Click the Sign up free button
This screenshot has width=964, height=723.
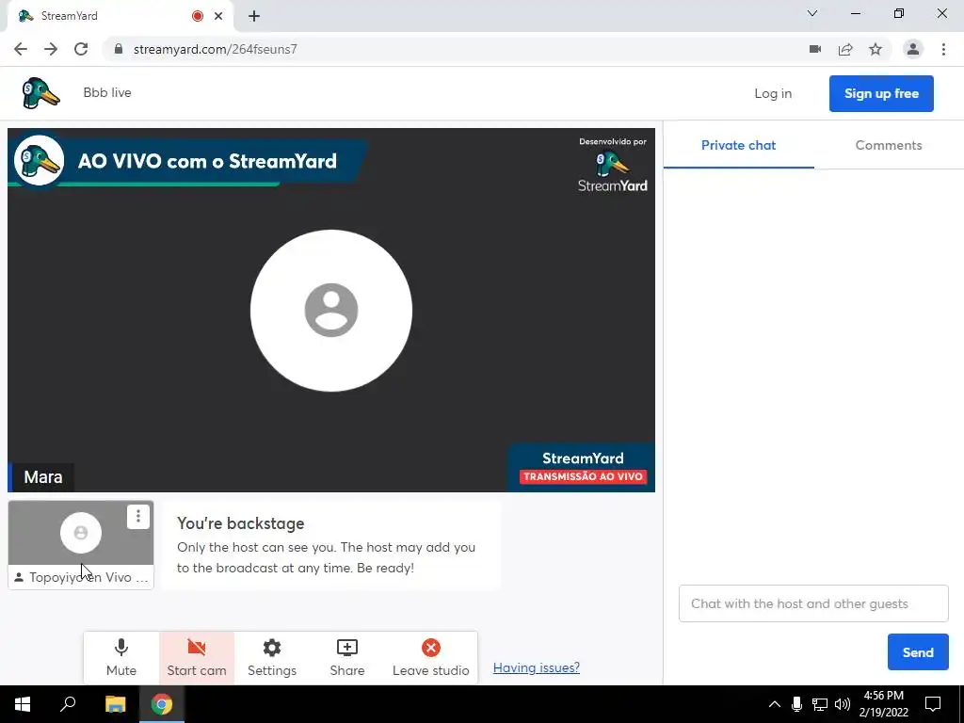tap(881, 93)
